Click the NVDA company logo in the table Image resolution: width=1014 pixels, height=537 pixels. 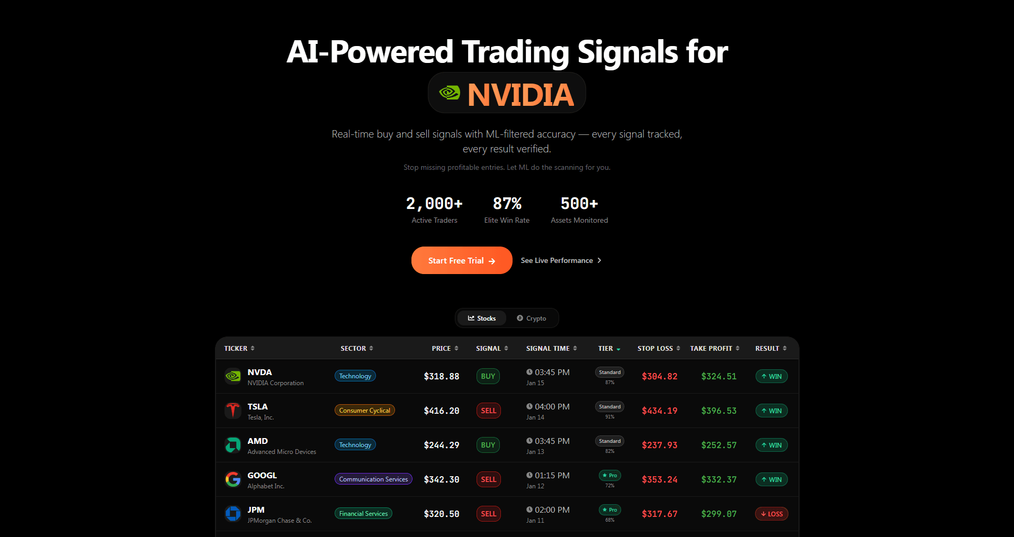(233, 376)
